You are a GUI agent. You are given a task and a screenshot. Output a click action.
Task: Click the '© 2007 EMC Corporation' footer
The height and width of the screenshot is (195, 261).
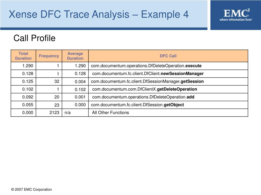pos(31,189)
